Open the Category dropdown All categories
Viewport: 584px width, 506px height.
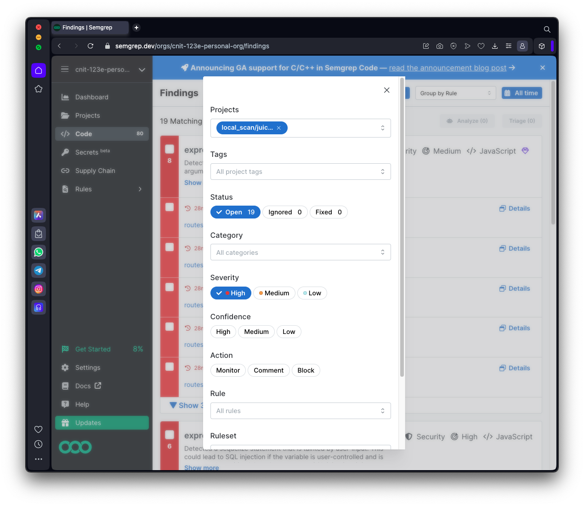click(x=301, y=252)
